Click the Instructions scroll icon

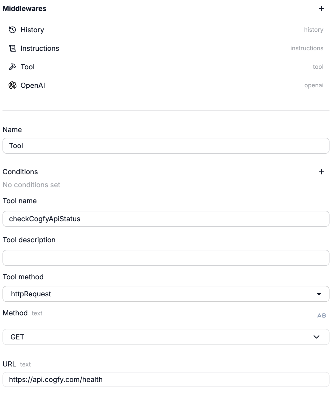pyautogui.click(x=12, y=48)
